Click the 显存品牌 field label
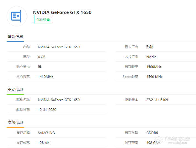This screenshot has width=196, height=148. (x=23, y=133)
